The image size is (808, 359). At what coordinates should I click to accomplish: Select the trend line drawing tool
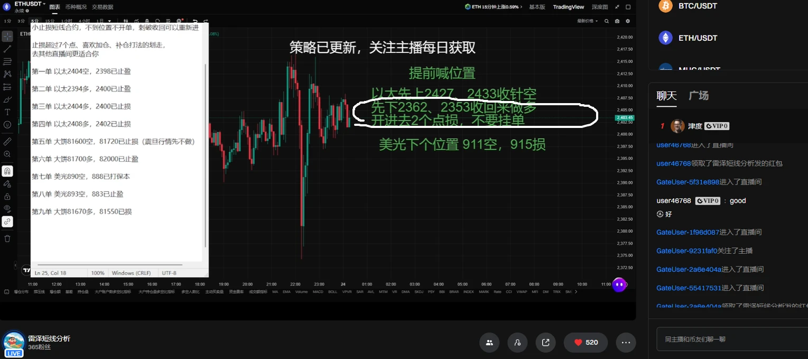pyautogui.click(x=7, y=49)
